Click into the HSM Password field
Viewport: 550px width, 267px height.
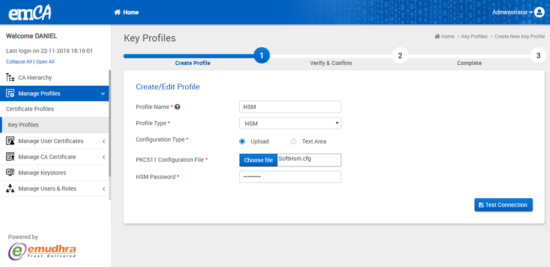click(x=290, y=177)
